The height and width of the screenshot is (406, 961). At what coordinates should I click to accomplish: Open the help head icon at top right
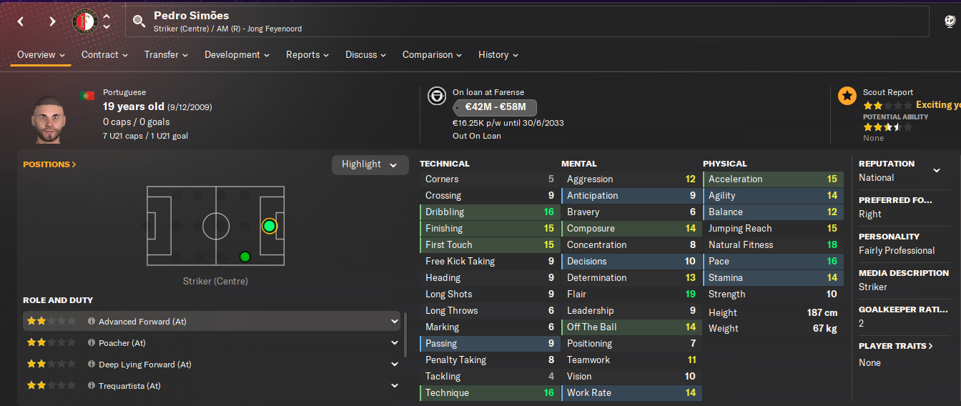coord(950,21)
